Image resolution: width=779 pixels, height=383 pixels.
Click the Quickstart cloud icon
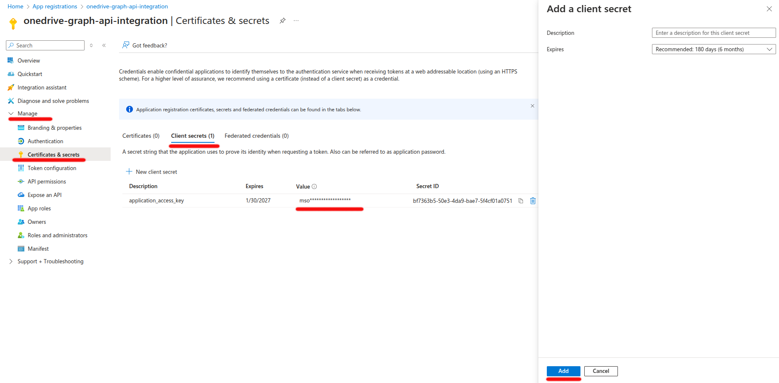point(11,74)
